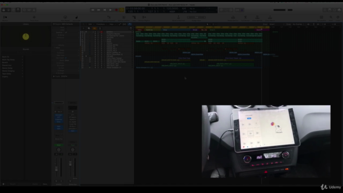
Task: Click the Zoom toolbar icon
Action: (331, 18)
